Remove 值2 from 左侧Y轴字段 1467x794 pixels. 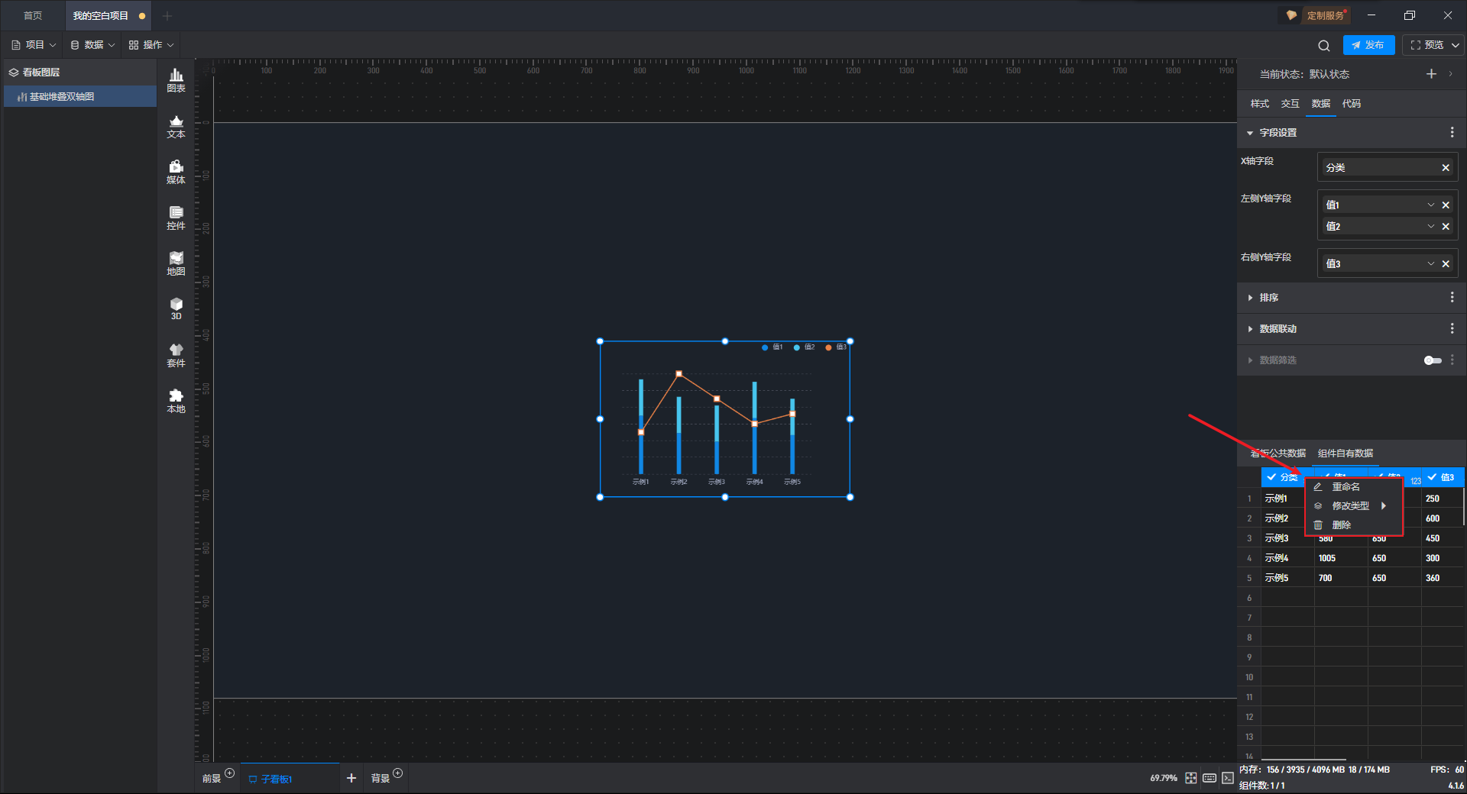point(1446,227)
